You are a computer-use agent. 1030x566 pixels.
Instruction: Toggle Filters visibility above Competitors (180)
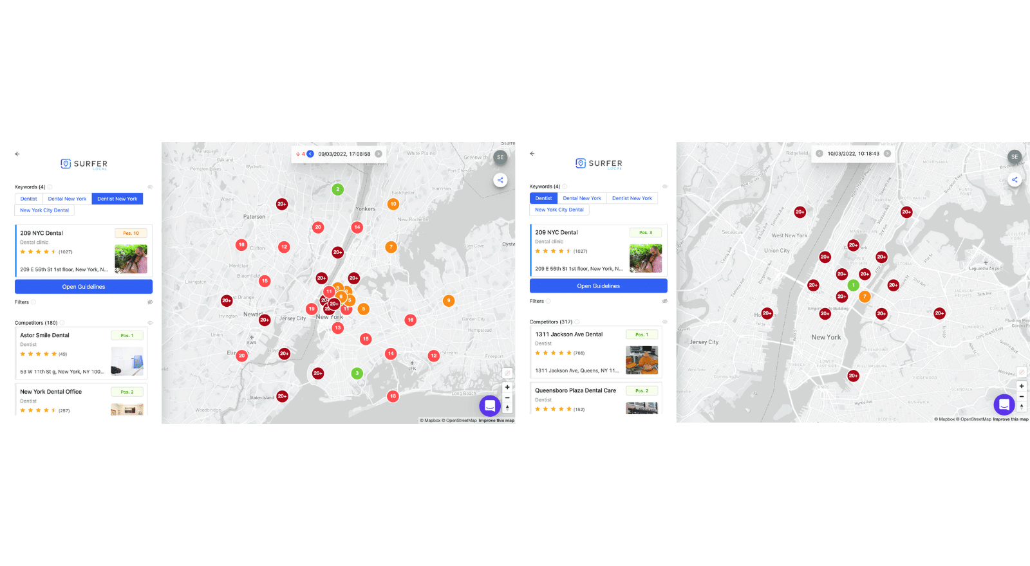(x=150, y=302)
